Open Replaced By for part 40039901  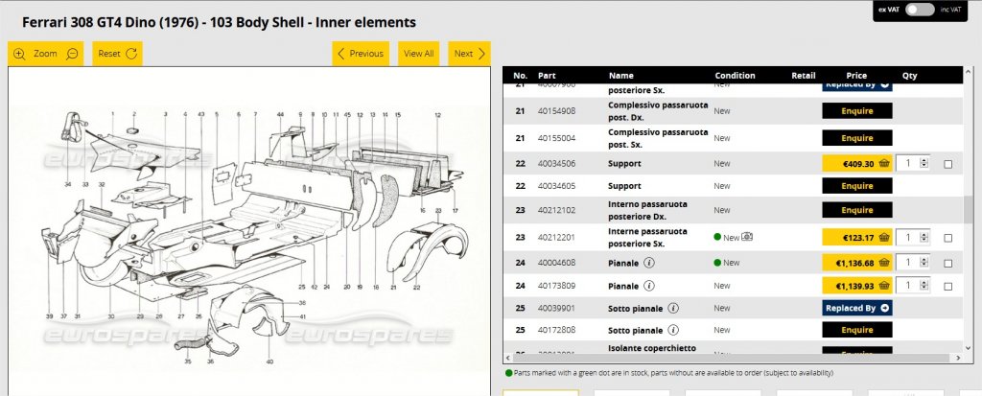tap(856, 308)
